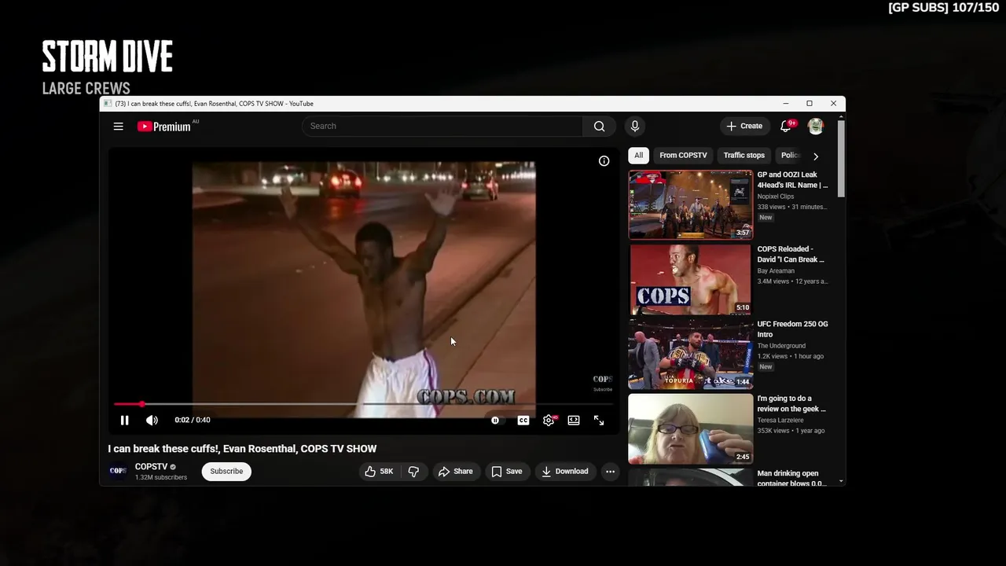Screen dimensions: 1006x566
Task: Seek on the video progress bar
Action: tap(363, 404)
